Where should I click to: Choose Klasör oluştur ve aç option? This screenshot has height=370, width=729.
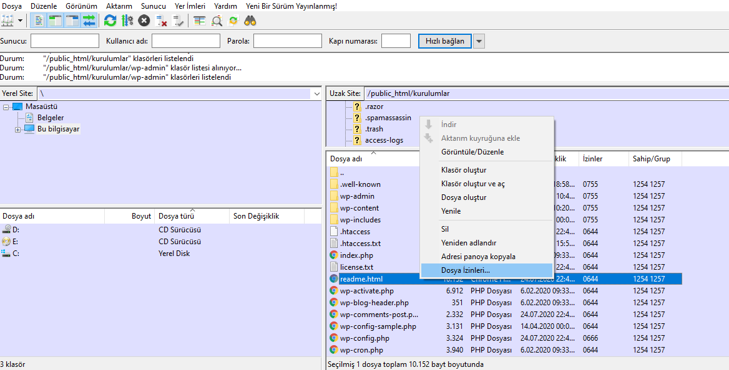[487, 183]
